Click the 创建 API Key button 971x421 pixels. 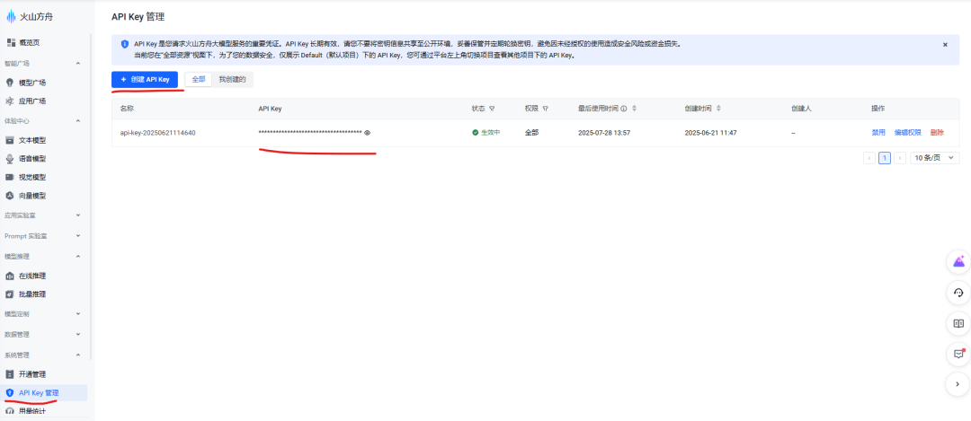pyautogui.click(x=144, y=80)
